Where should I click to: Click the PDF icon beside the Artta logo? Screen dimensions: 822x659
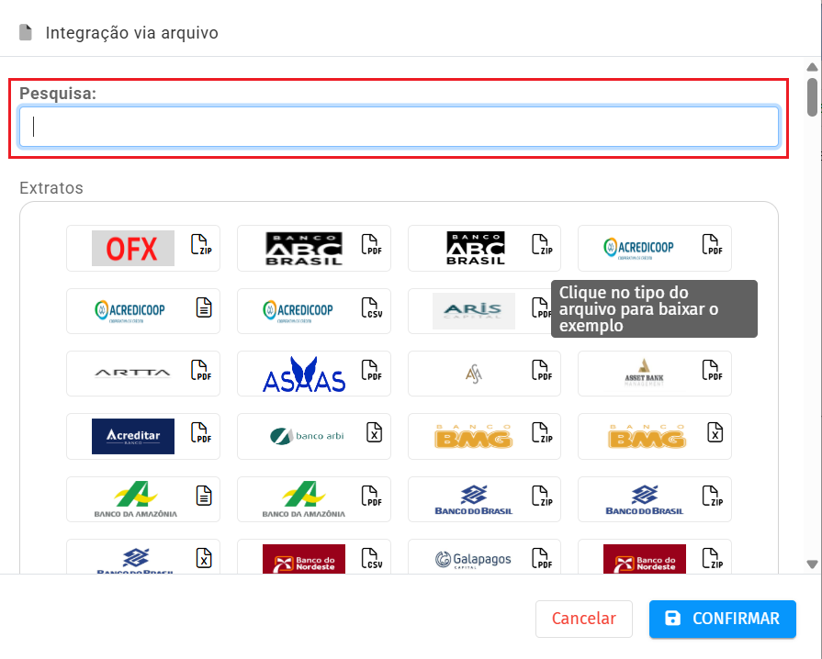coord(200,374)
